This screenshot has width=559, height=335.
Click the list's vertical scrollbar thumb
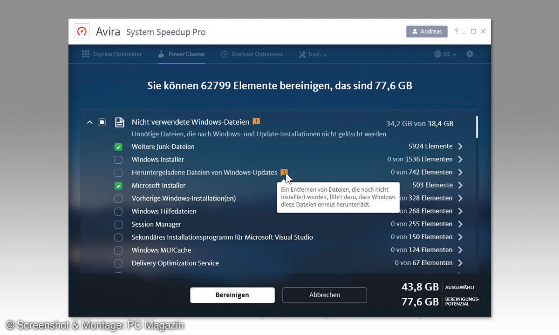477,127
